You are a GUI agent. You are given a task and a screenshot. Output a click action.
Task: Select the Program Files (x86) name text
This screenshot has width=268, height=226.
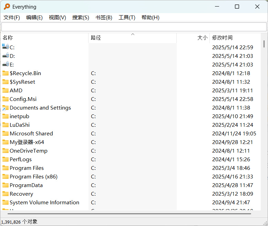point(33,176)
